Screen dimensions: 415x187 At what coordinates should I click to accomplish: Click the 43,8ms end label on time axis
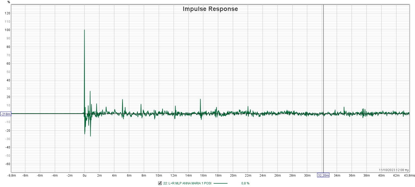(x=409, y=176)
